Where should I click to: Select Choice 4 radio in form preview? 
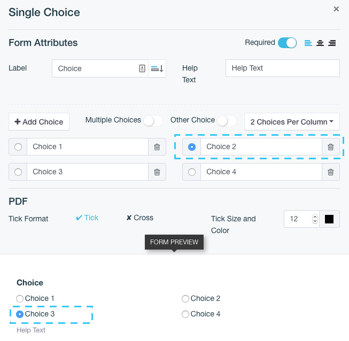click(185, 314)
